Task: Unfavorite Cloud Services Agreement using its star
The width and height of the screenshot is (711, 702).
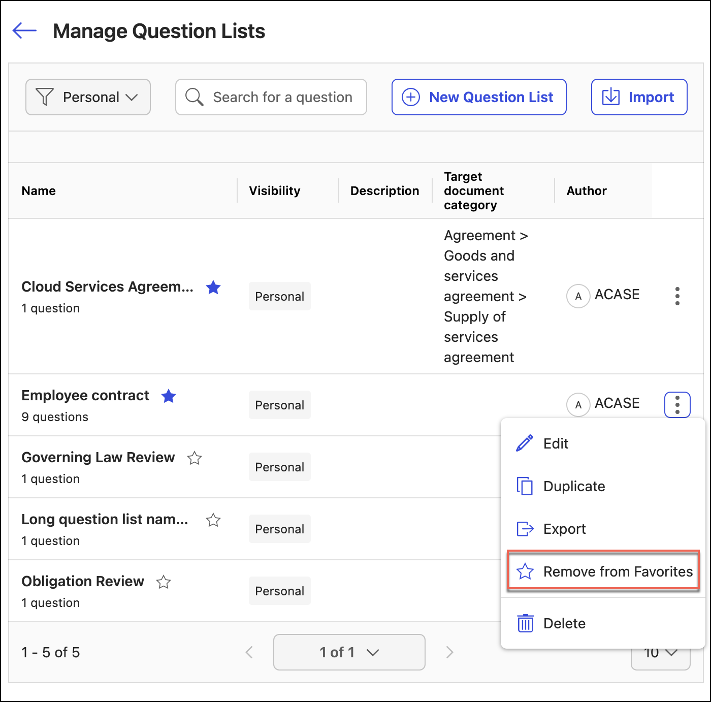Action: [x=213, y=288]
